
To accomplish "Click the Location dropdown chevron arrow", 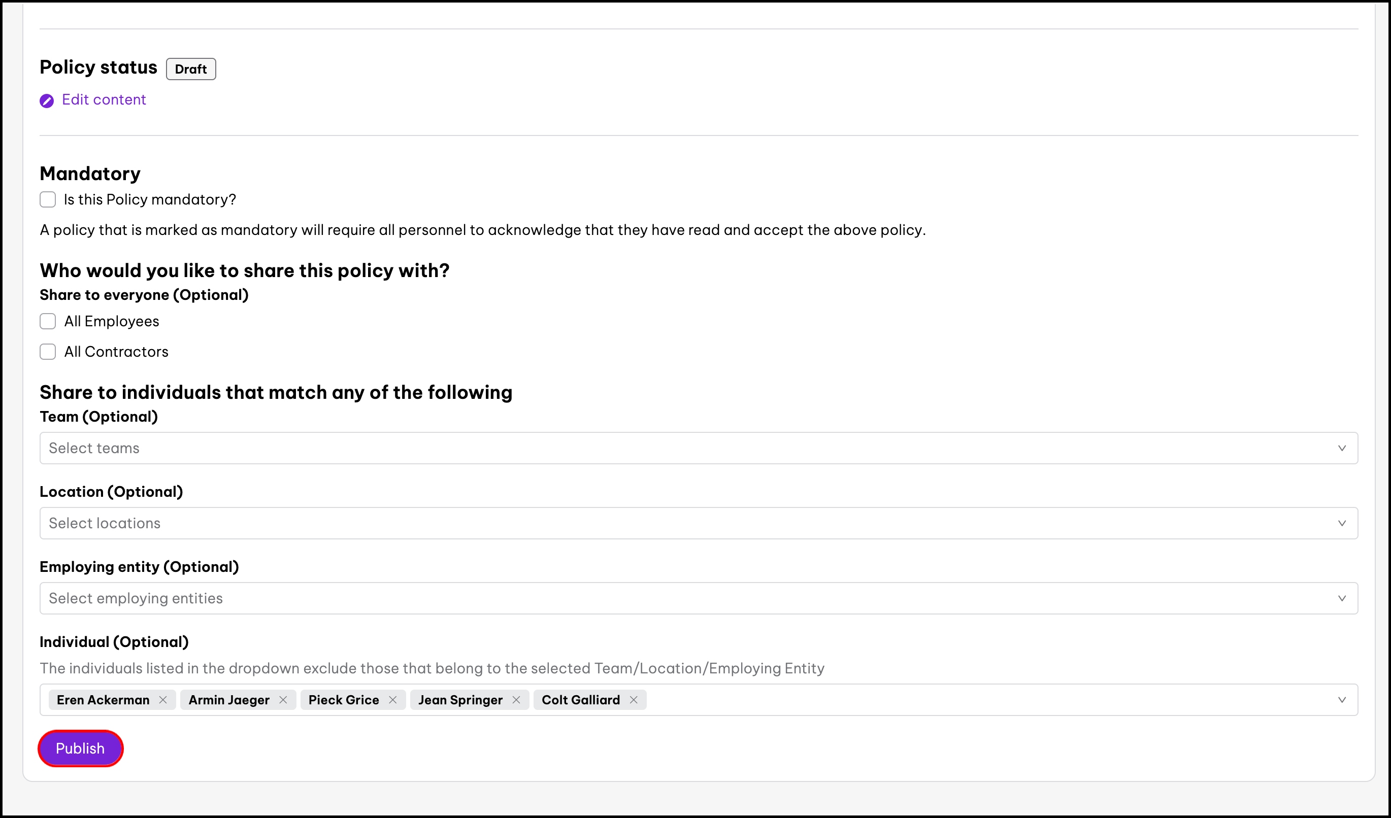I will (1342, 523).
